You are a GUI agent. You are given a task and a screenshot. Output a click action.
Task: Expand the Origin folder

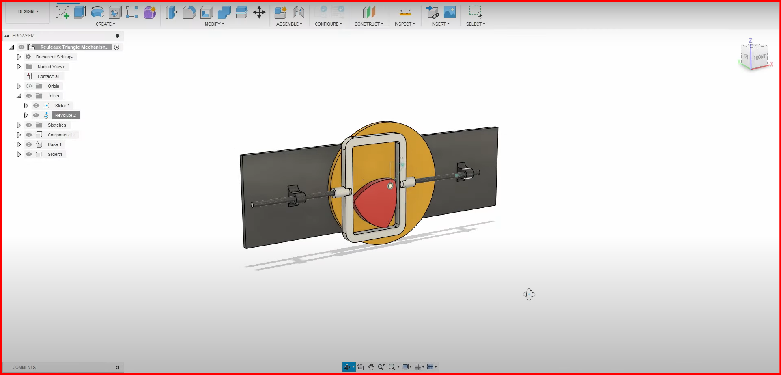(x=19, y=86)
